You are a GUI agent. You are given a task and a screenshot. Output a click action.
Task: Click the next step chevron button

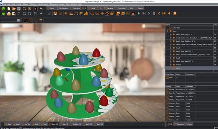(149, 14)
